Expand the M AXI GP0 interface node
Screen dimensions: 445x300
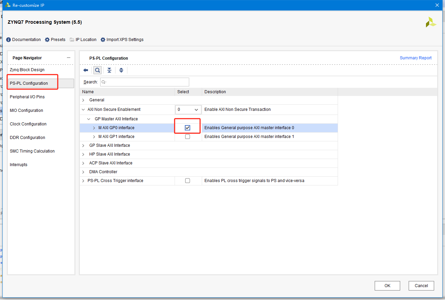[x=94, y=128]
